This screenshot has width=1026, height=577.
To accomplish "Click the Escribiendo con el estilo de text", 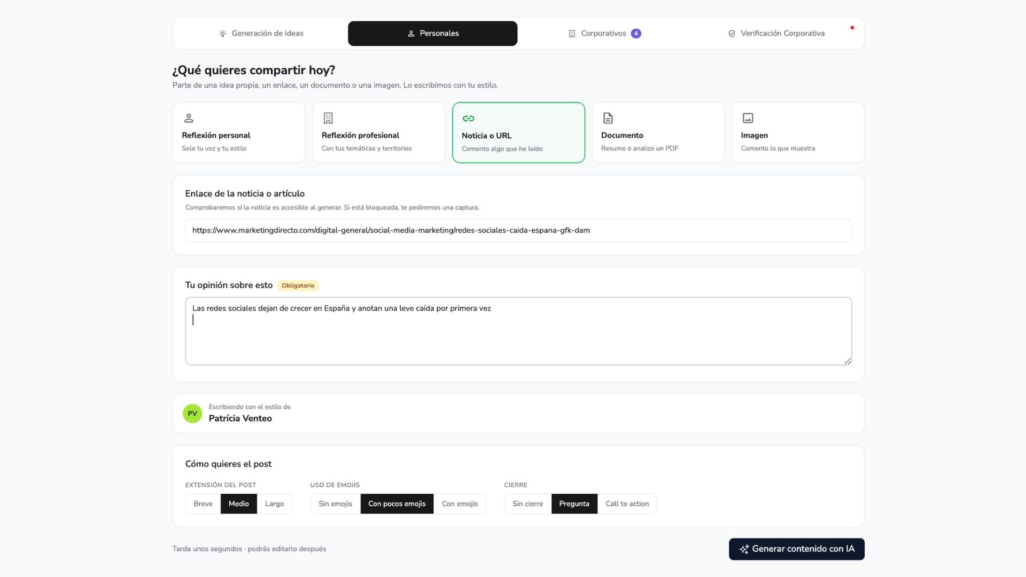I will coord(250,407).
